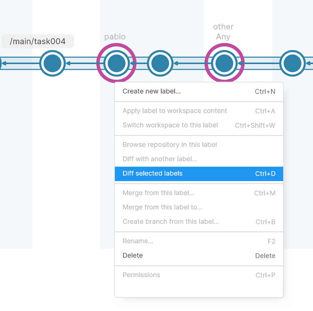Click the pablo label text above the branch
The width and height of the screenshot is (313, 311).
point(115,37)
